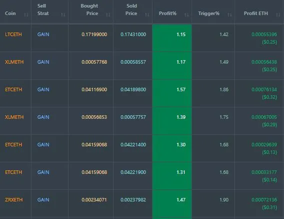Viewport: 284px width, 219px height.
Task: Sort rows using Profit% arrows icon
Action: point(186,15)
